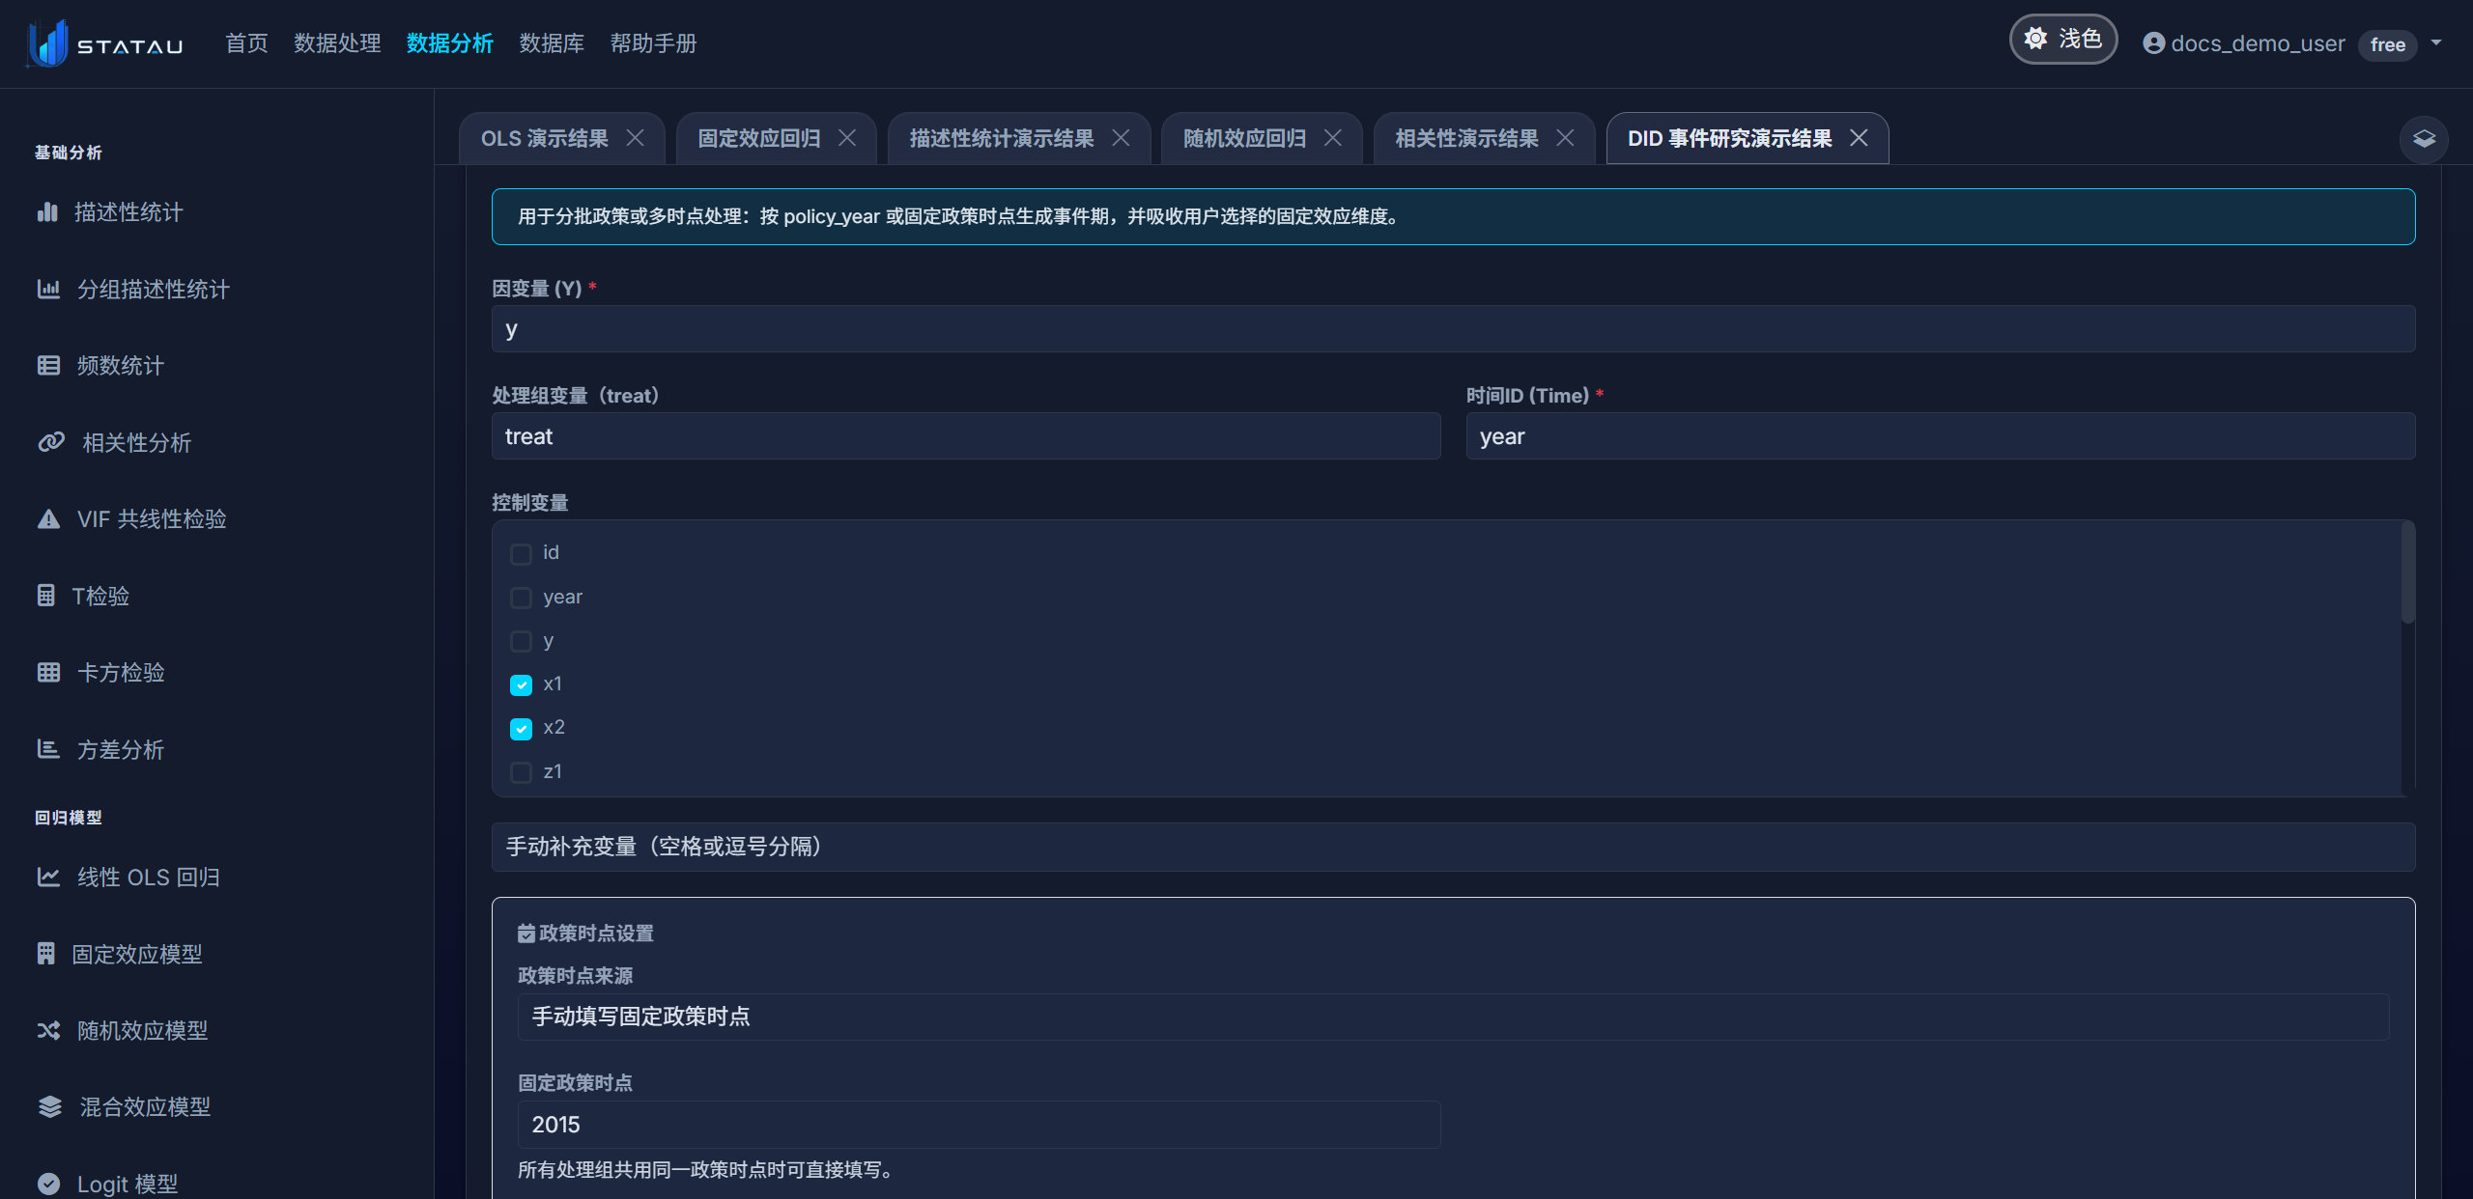Image resolution: width=2473 pixels, height=1199 pixels.
Task: Check the id control variable
Action: (521, 553)
